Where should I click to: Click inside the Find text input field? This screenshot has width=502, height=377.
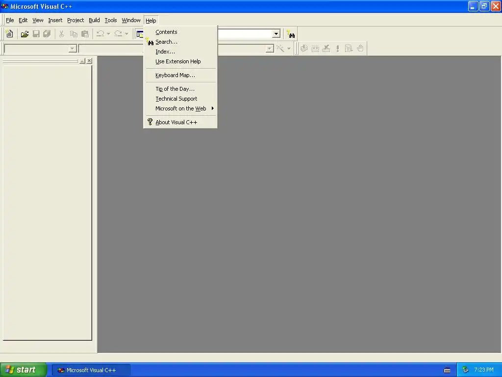245,34
